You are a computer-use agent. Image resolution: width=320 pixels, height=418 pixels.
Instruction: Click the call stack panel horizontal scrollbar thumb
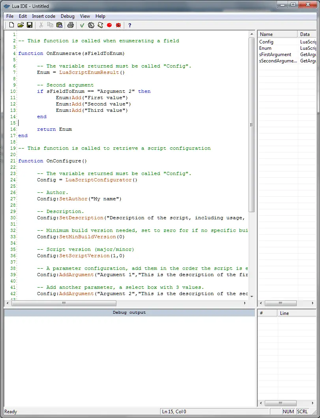pyautogui.click(x=281, y=403)
